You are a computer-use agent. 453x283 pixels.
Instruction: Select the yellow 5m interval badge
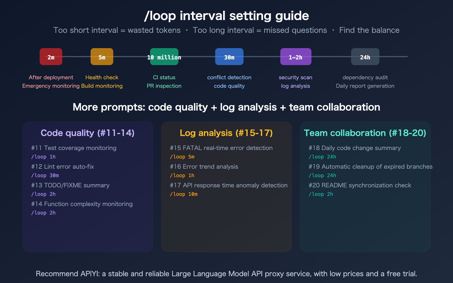102,57
